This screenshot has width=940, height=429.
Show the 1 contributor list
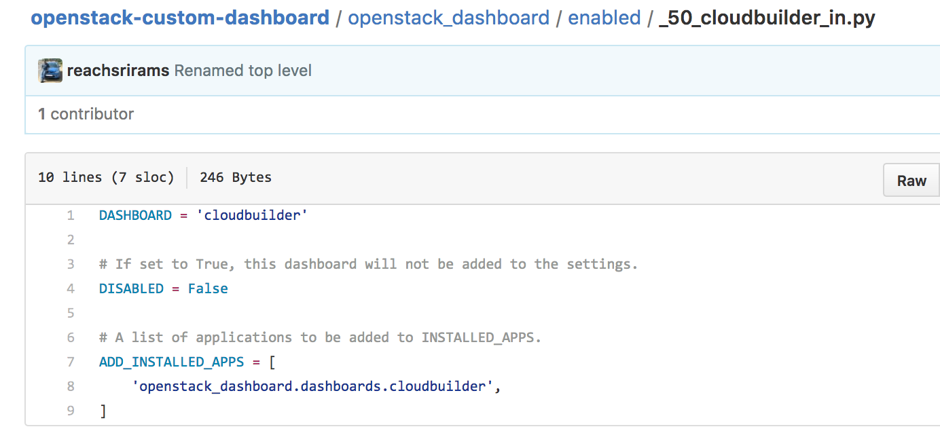(86, 114)
